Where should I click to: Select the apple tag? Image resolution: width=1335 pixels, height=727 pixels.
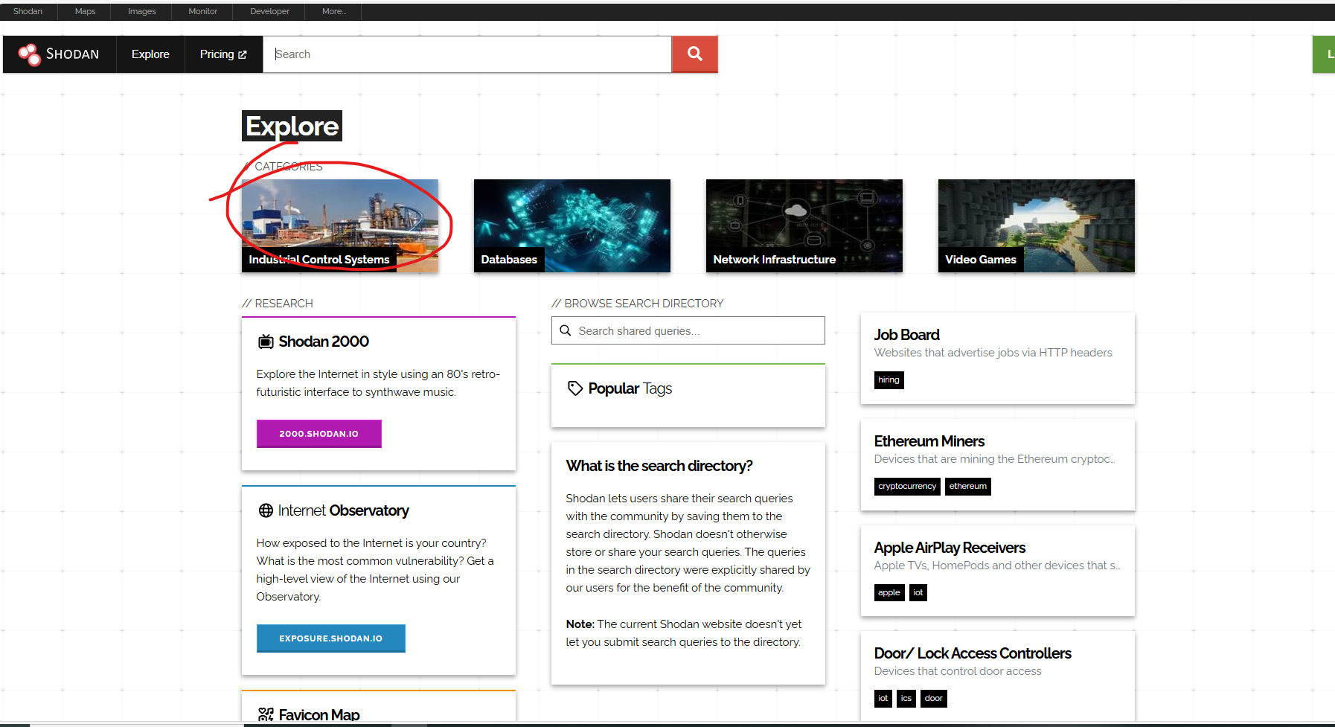[889, 593]
